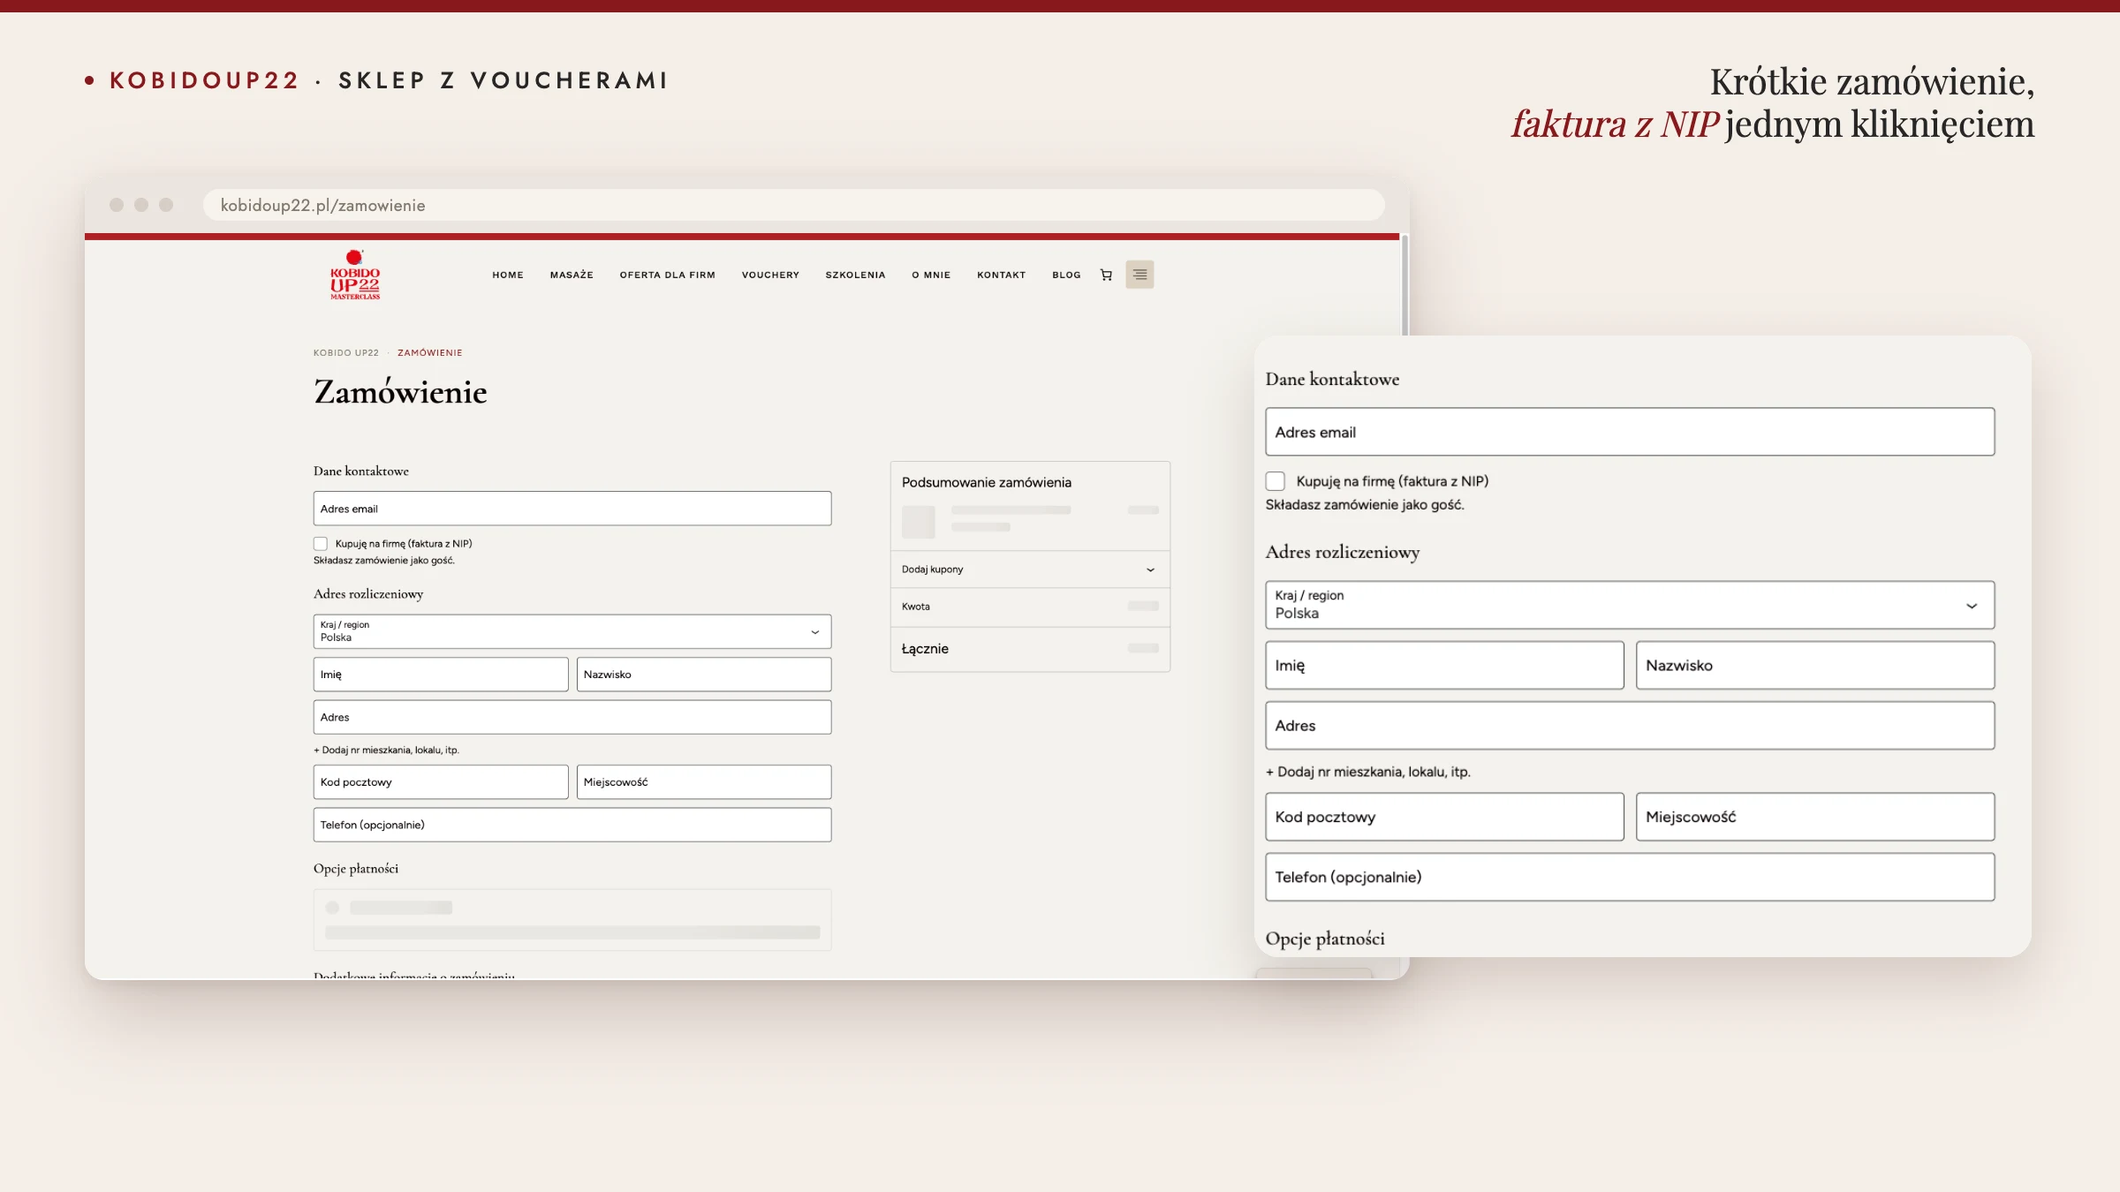
Task: Click the add apartment number link in the enlarged card
Action: click(x=1368, y=772)
